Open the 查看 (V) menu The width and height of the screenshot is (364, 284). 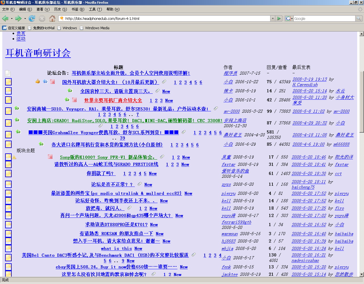(43, 9)
